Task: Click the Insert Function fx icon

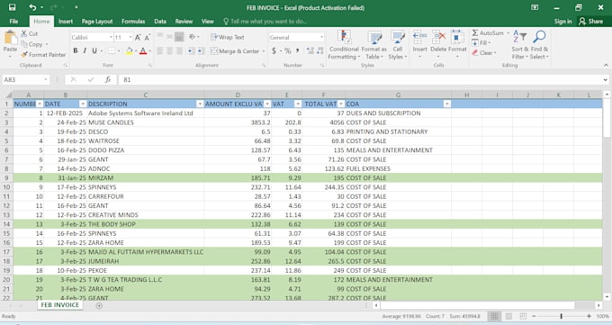Action: [x=108, y=80]
